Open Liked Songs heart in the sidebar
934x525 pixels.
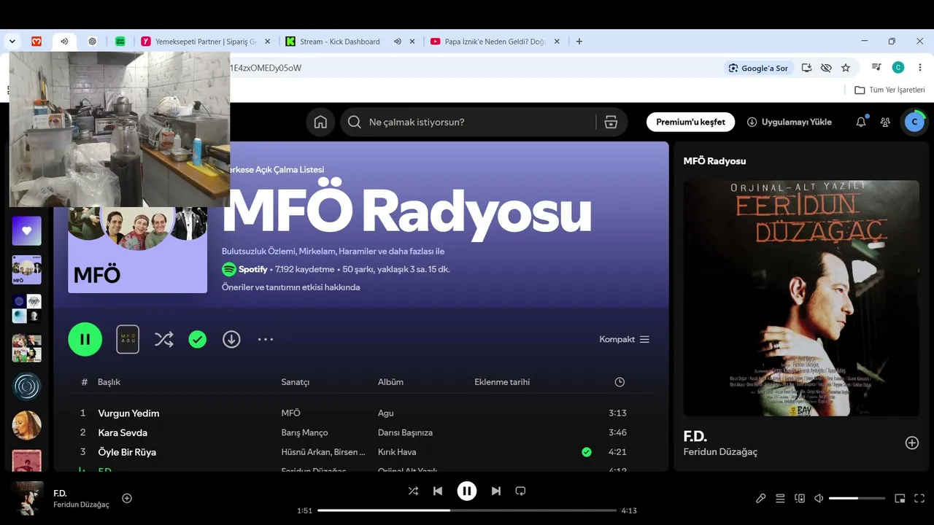click(27, 230)
